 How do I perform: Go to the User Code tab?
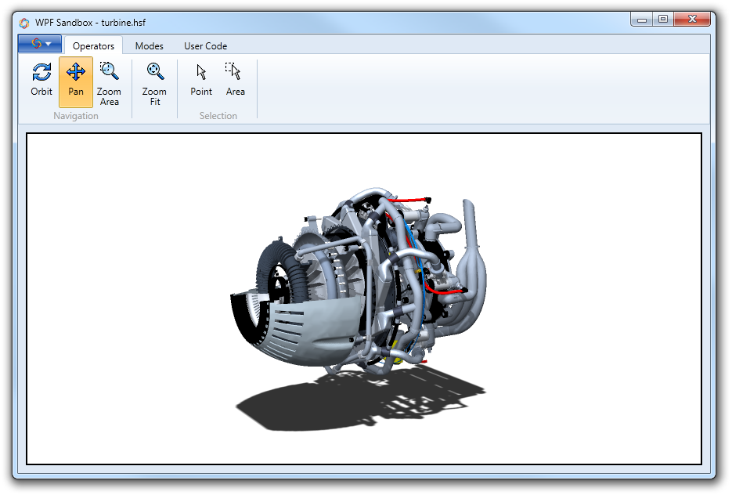[205, 46]
